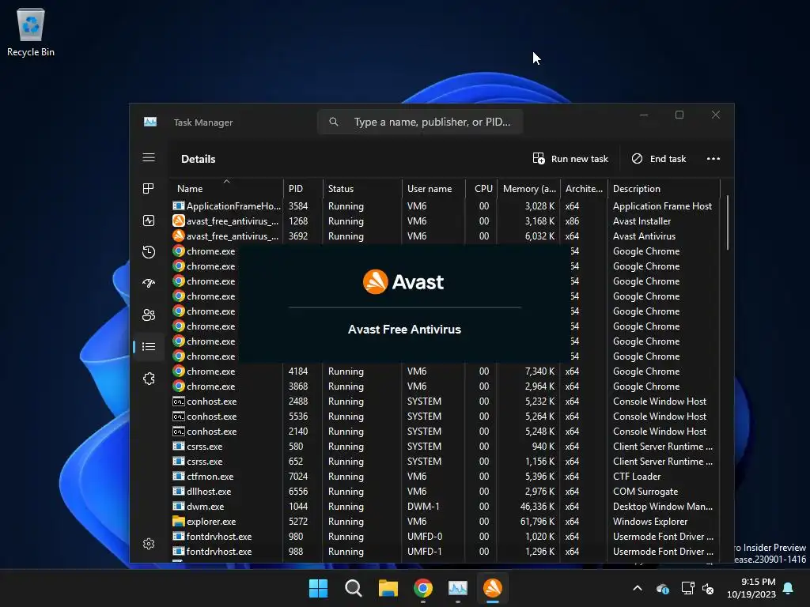Sort by the Architecture column header
Viewport: 810px width, 607px height.
pyautogui.click(x=584, y=188)
